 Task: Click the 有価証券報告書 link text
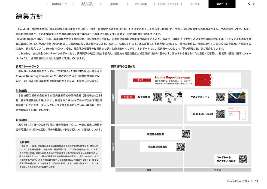coord(155,134)
